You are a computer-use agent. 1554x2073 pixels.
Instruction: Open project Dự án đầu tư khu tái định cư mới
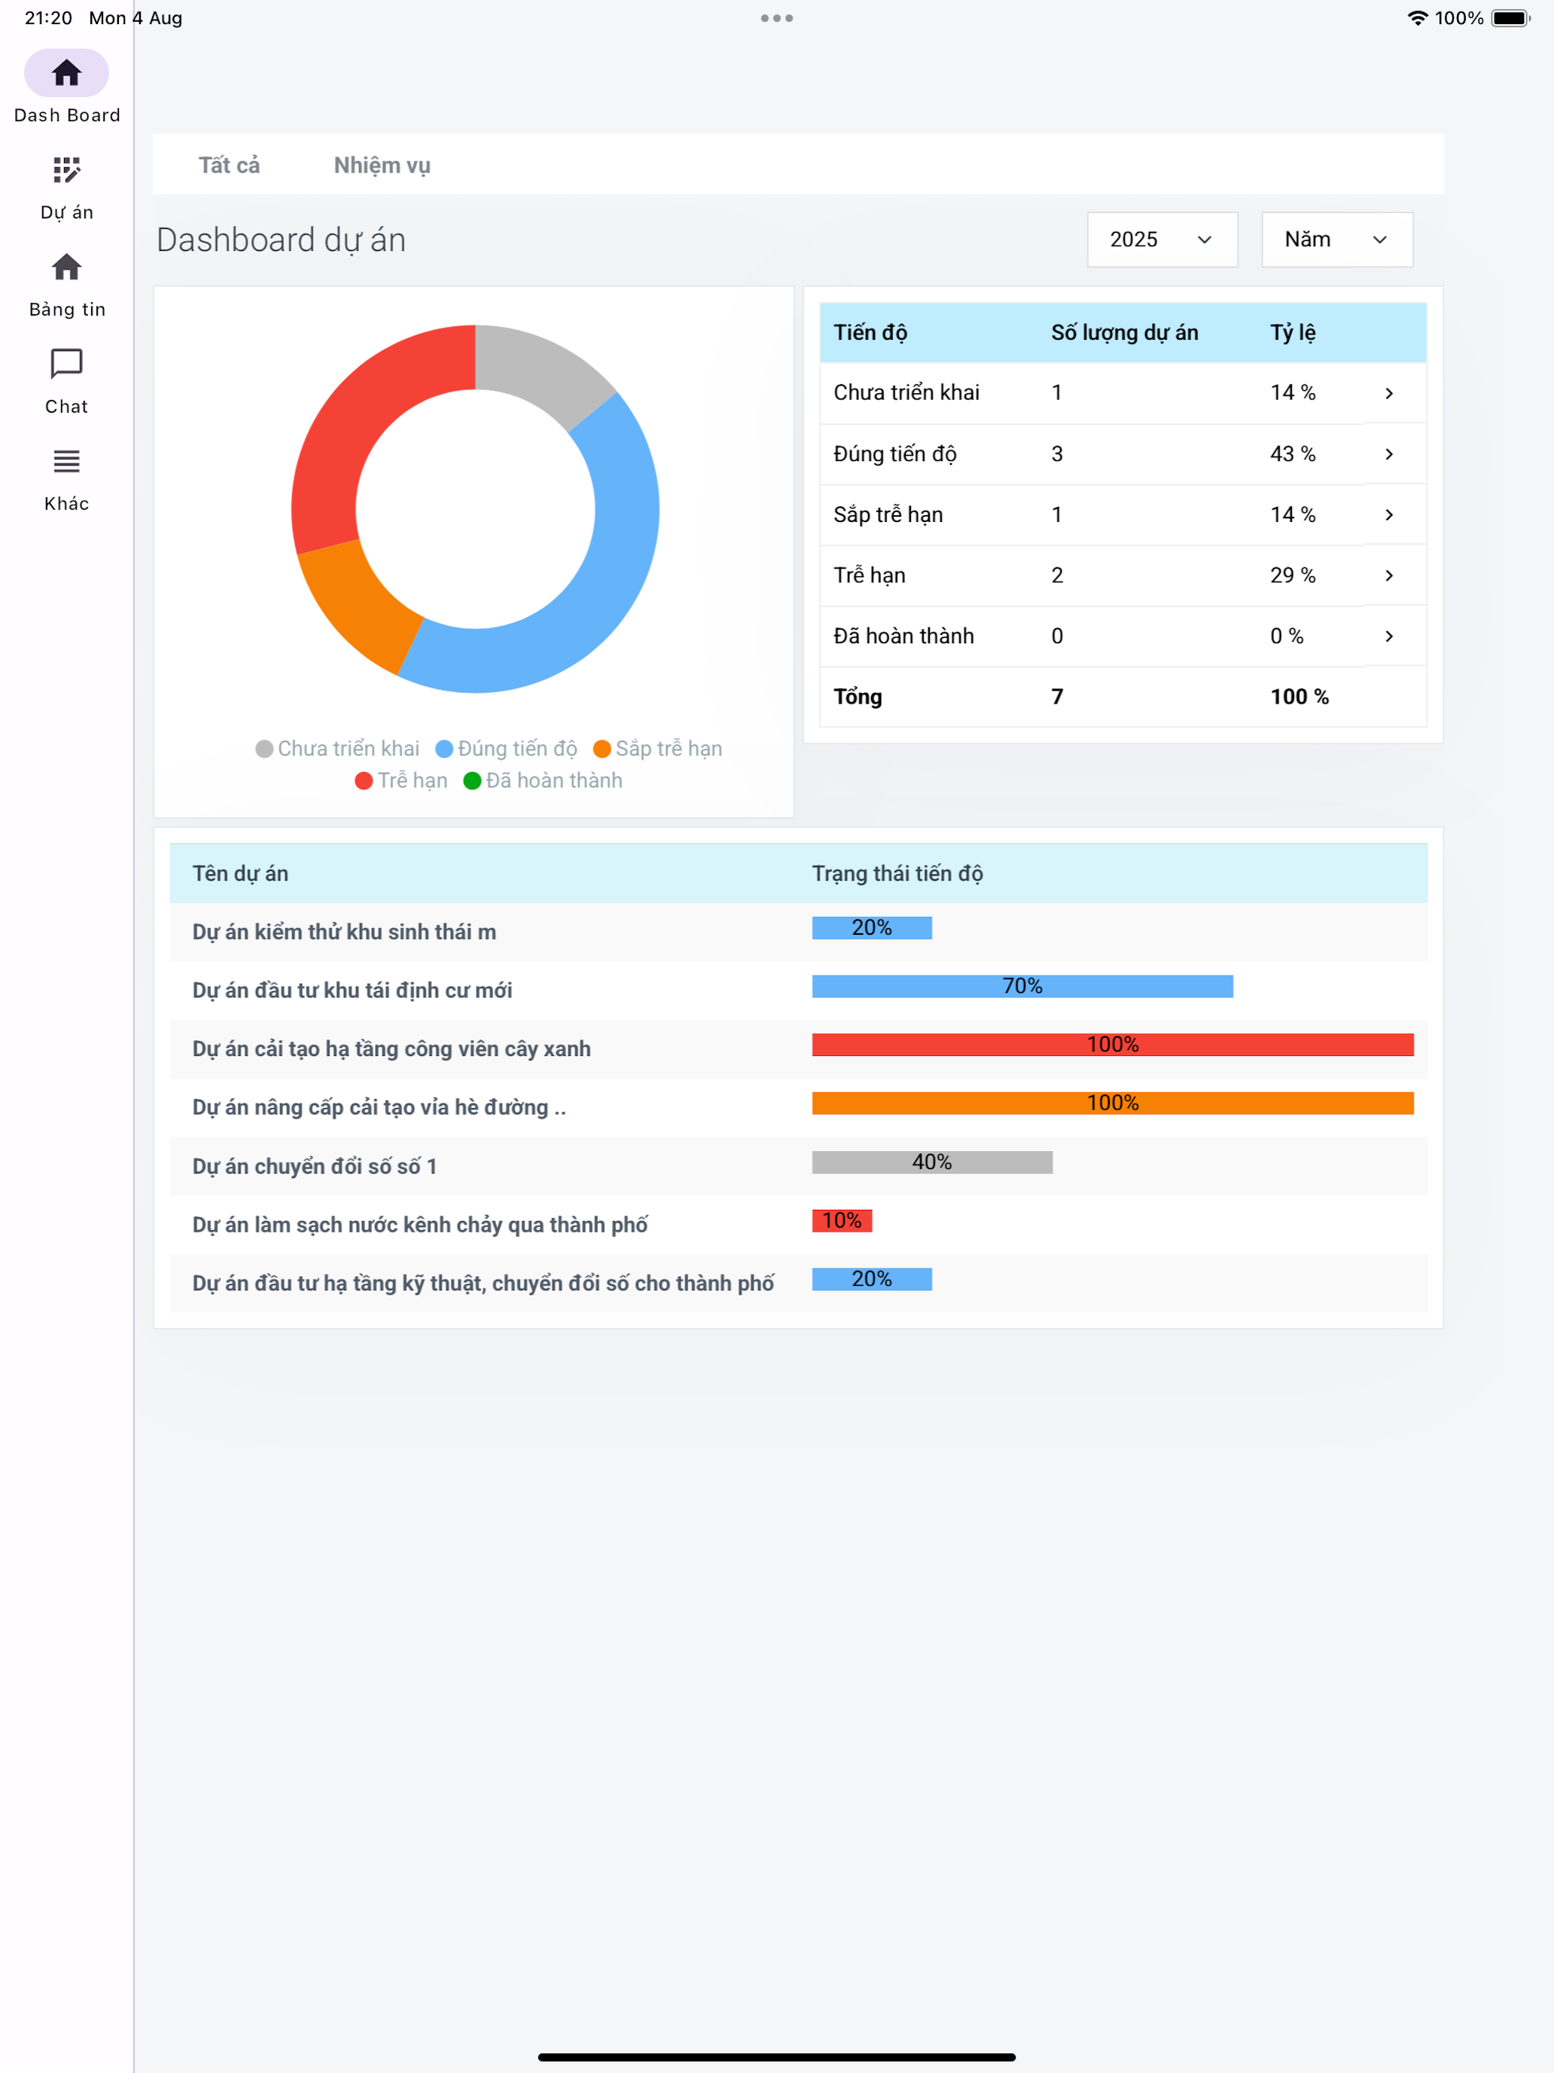tap(352, 991)
